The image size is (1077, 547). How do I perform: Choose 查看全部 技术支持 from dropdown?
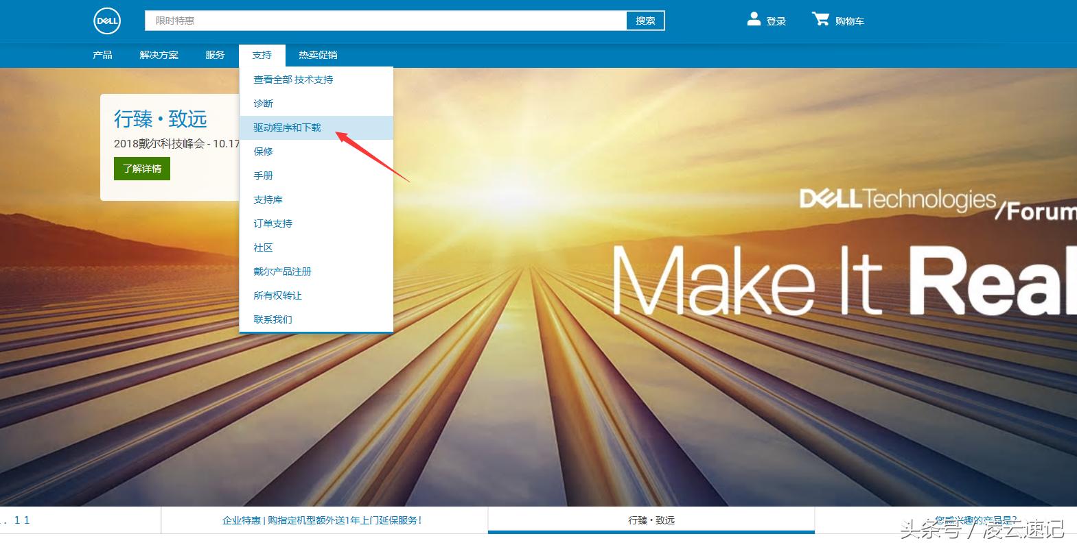[316, 80]
